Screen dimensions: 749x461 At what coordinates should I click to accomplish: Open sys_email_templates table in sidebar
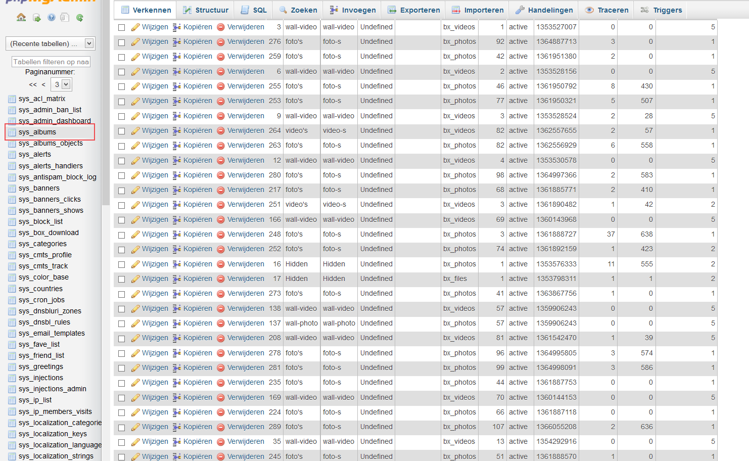tap(52, 333)
